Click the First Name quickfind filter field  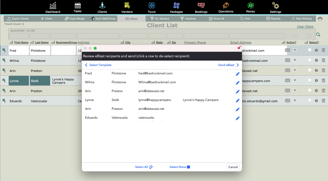click(19, 36)
